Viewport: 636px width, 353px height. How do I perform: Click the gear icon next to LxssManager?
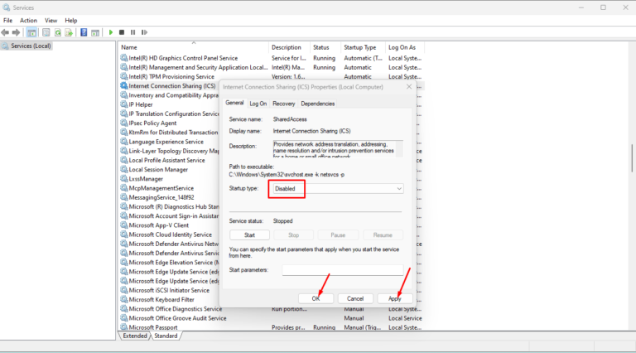(123, 178)
